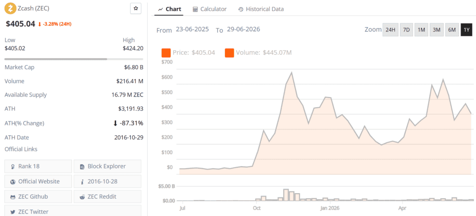Set chart zoom to 6M
This screenshot has height=216, width=476.
coord(452,30)
